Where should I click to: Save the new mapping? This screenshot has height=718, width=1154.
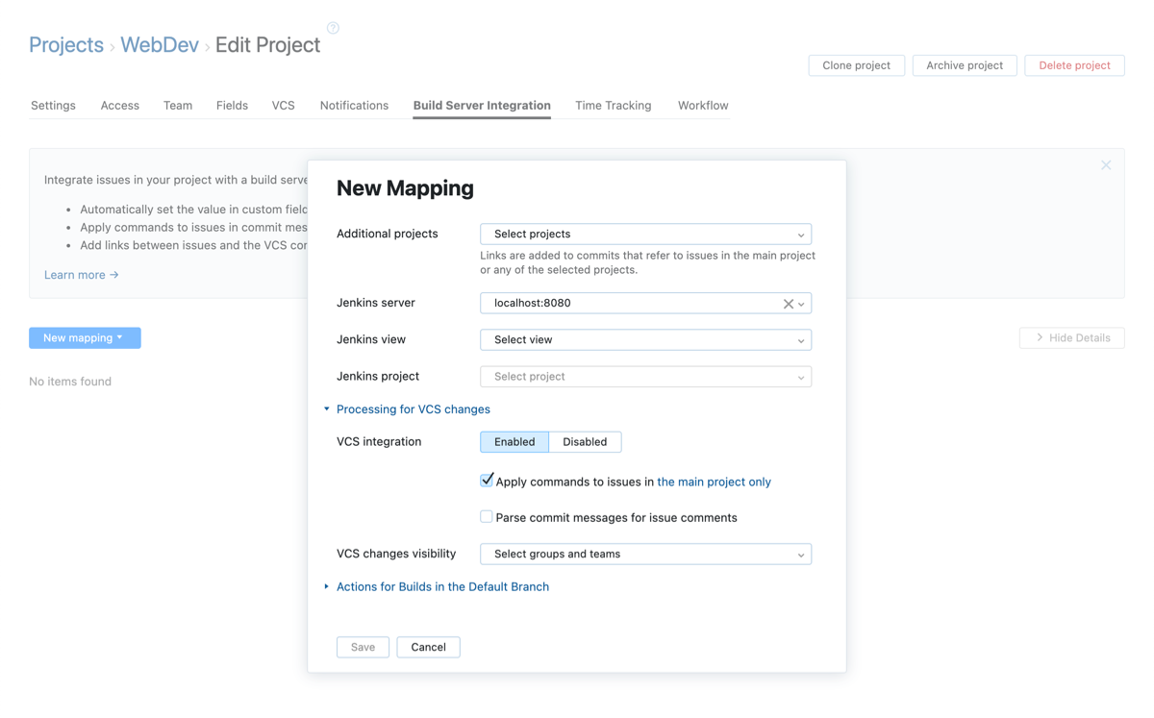pos(363,647)
